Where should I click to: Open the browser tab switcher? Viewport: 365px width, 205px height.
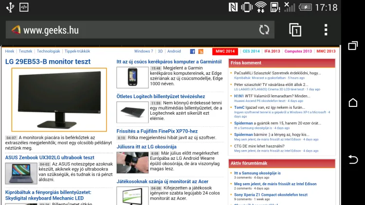295,30
